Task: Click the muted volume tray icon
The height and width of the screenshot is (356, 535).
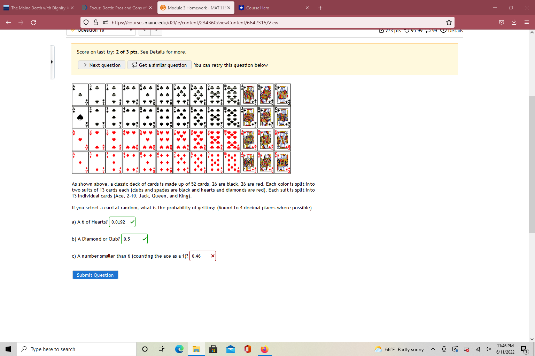Action: 488,349
